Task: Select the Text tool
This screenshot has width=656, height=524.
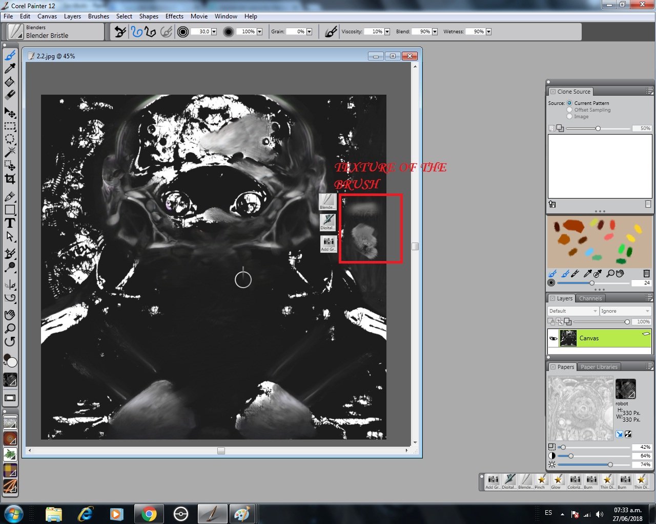Action: tap(10, 223)
